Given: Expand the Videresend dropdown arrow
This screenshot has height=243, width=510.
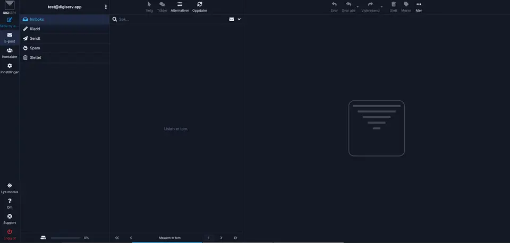Looking at the screenshot, I should tap(381, 7).
